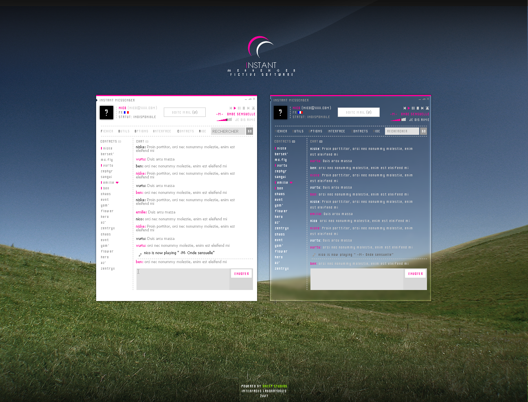This screenshot has width=528, height=402.
Task: Click Onde Sensuelle song title, white window
Action: [x=241, y=114]
